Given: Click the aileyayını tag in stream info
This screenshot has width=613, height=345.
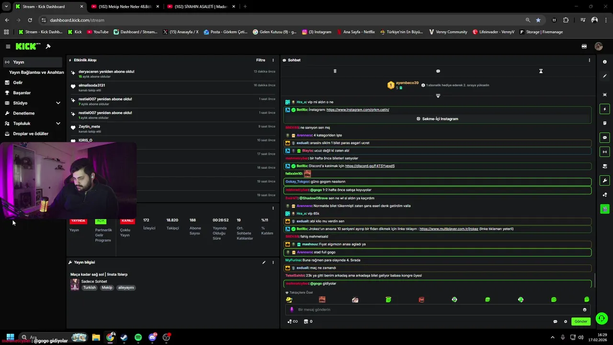Looking at the screenshot, I should pos(126,287).
